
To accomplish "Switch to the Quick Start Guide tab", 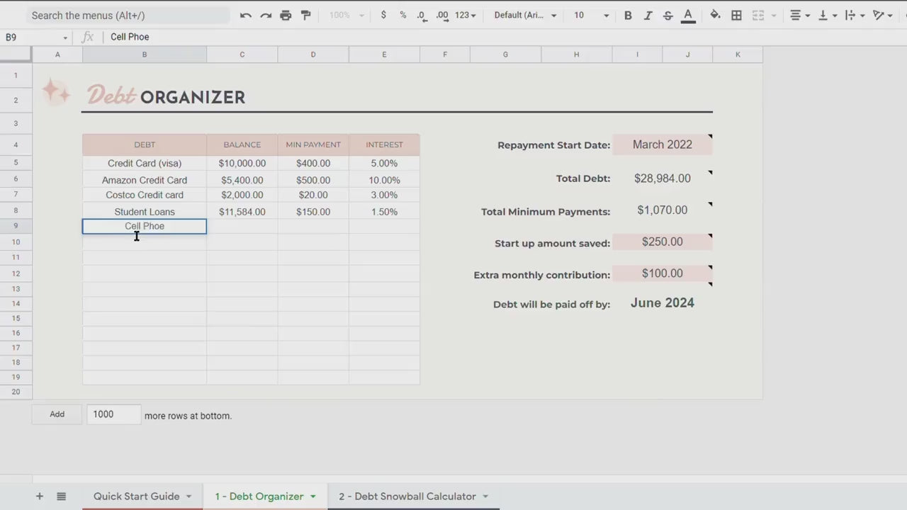I will [136, 497].
